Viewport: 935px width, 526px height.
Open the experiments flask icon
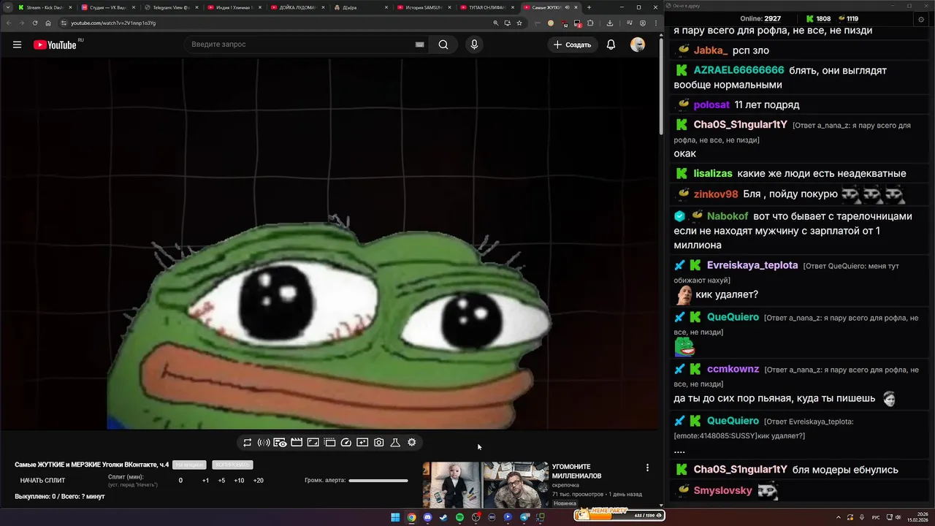pos(395,443)
